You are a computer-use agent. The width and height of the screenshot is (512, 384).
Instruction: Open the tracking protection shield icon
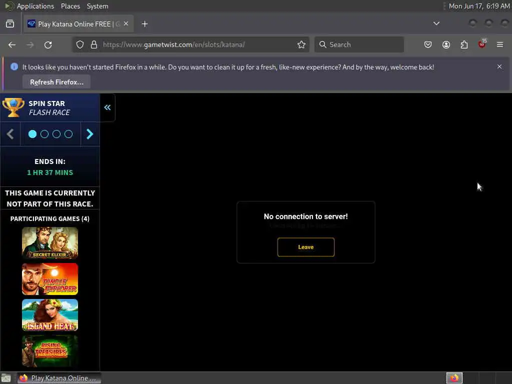pos(80,44)
